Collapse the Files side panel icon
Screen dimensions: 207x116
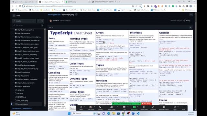click(x=14, y=15)
